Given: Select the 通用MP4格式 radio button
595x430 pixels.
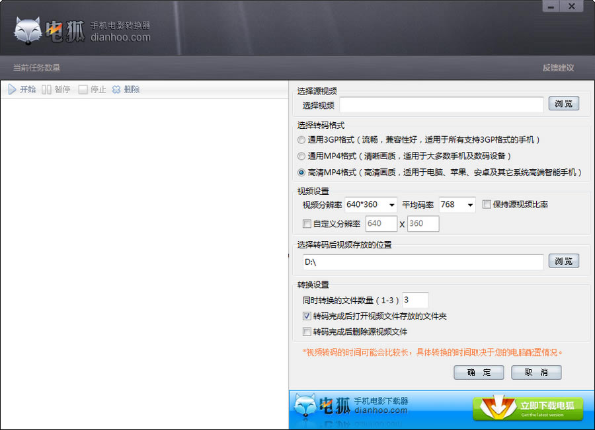Looking at the screenshot, I should [303, 157].
